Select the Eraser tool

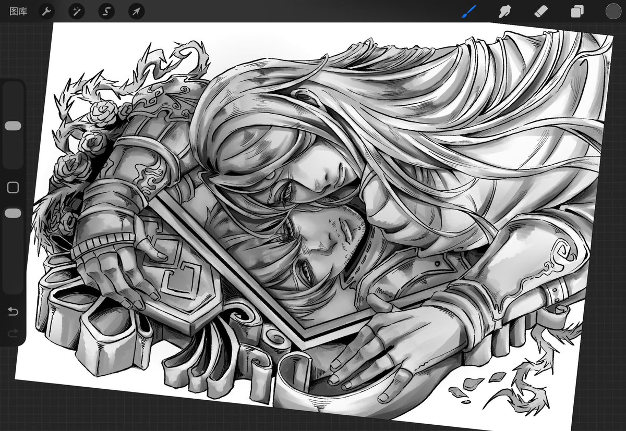(541, 11)
